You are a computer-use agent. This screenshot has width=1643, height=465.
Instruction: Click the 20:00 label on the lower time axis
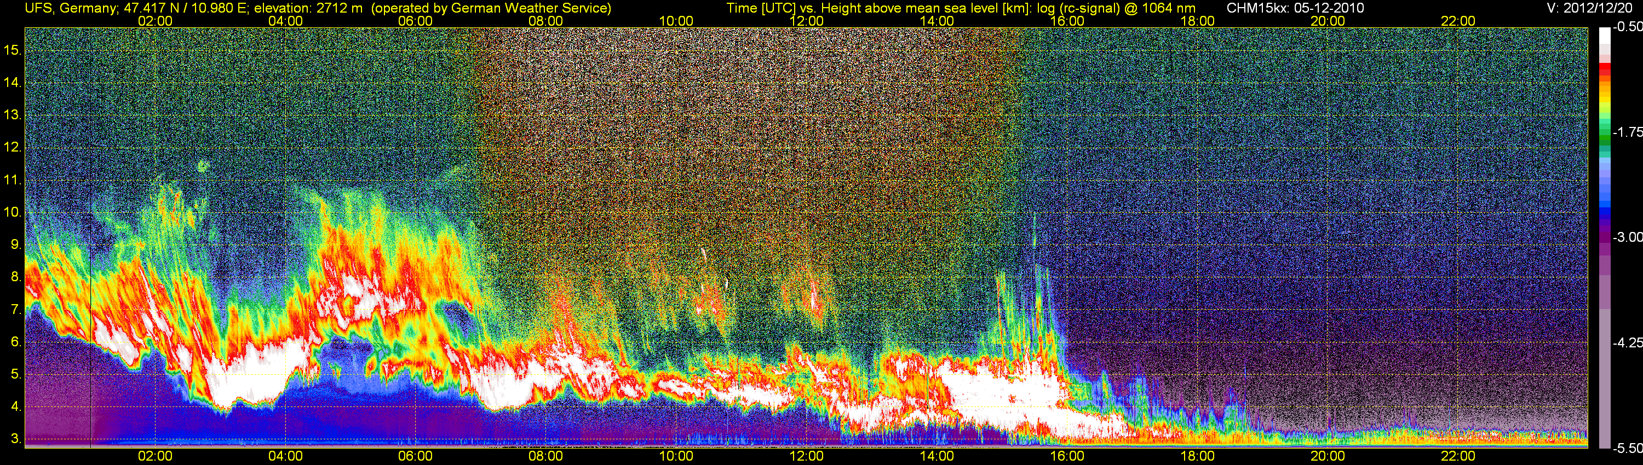coord(1328,457)
